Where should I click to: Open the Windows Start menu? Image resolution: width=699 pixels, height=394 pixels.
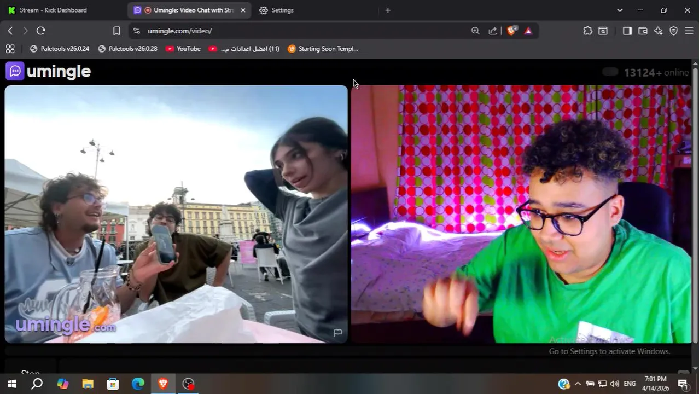pos(11,384)
